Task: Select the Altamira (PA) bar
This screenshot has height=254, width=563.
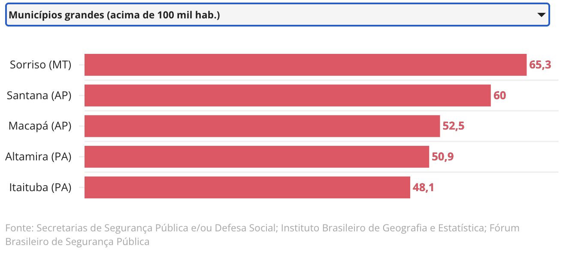Action: 257,157
